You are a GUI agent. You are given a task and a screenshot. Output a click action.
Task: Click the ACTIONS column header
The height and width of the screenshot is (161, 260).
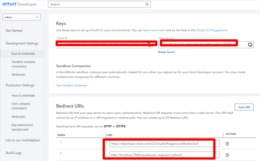[x=231, y=134]
